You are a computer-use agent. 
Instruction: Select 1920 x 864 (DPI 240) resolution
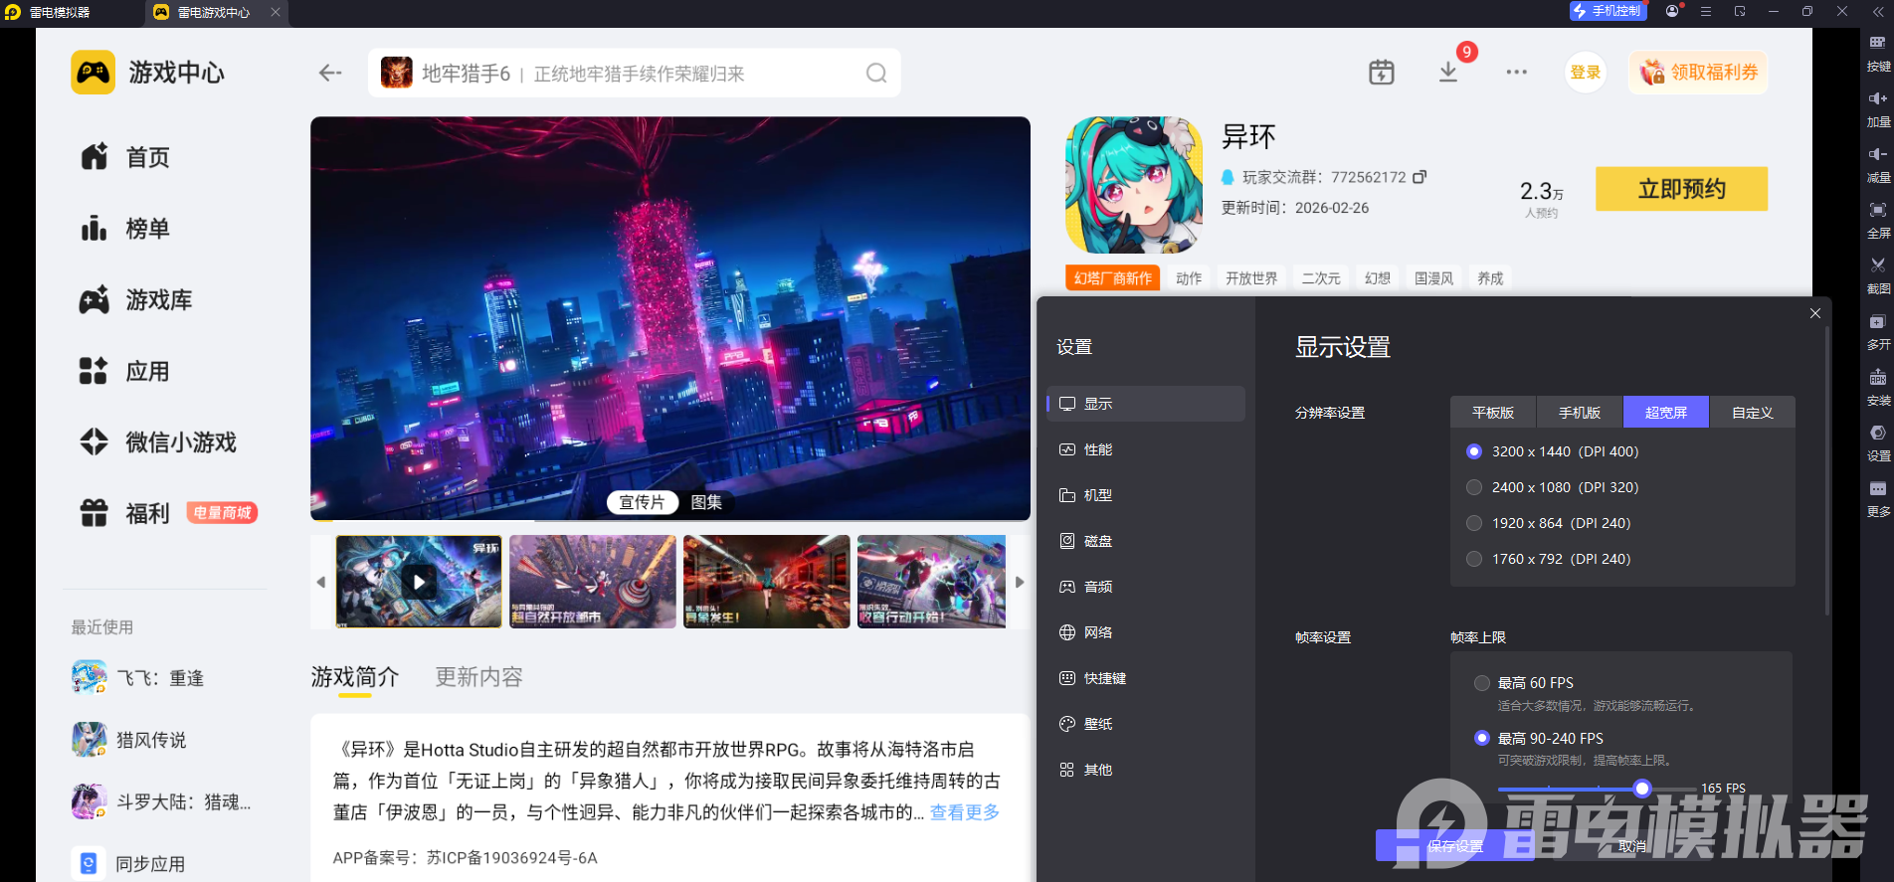click(x=1549, y=523)
